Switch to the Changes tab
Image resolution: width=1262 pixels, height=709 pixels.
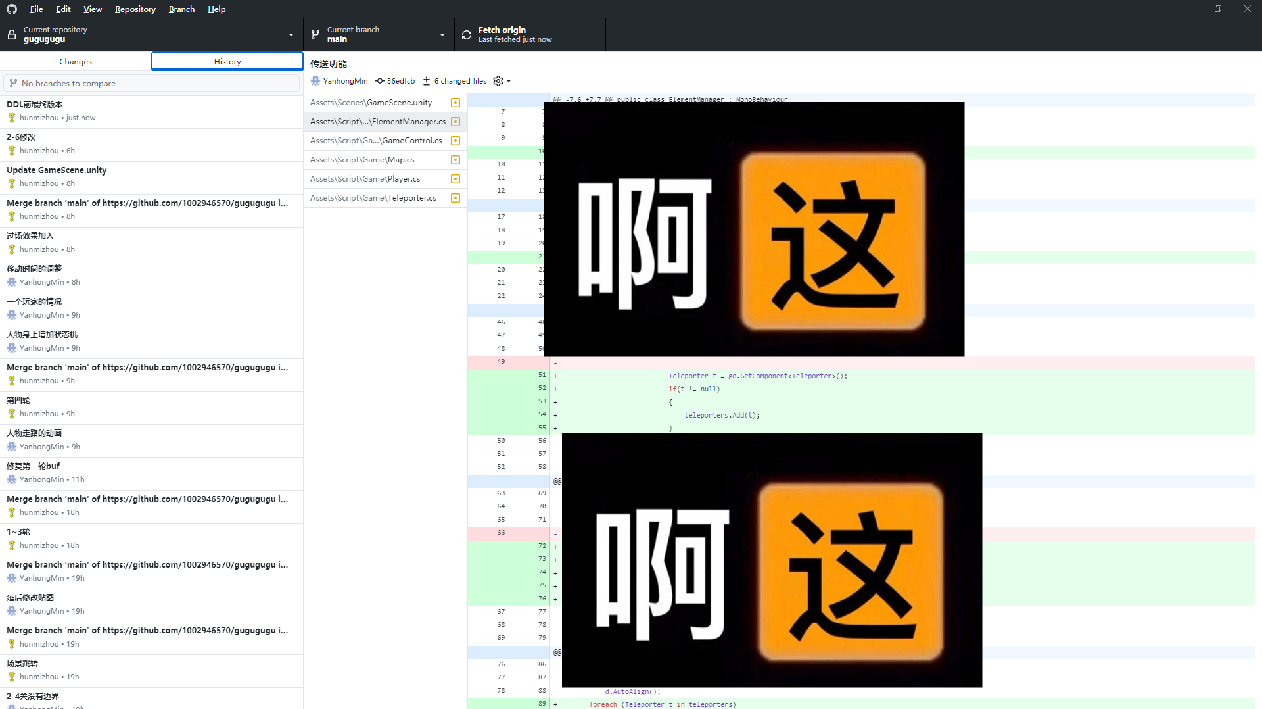(76, 61)
